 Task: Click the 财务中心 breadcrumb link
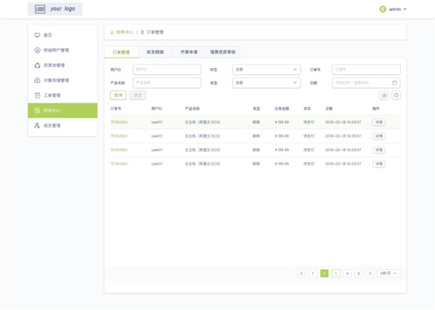tap(124, 32)
